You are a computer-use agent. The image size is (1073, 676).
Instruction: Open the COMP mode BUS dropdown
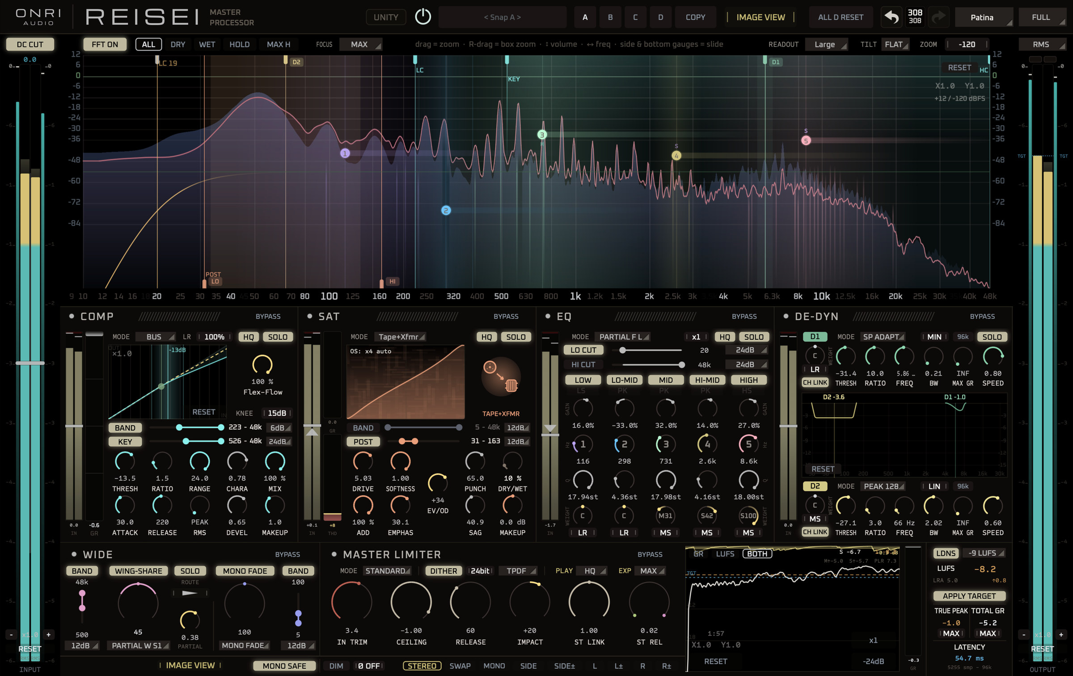click(155, 337)
